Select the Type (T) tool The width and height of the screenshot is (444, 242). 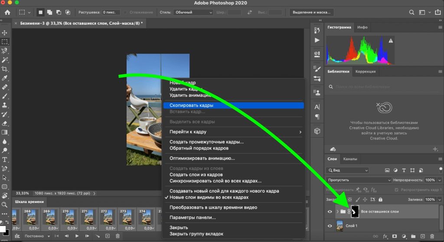pyautogui.click(x=5, y=159)
